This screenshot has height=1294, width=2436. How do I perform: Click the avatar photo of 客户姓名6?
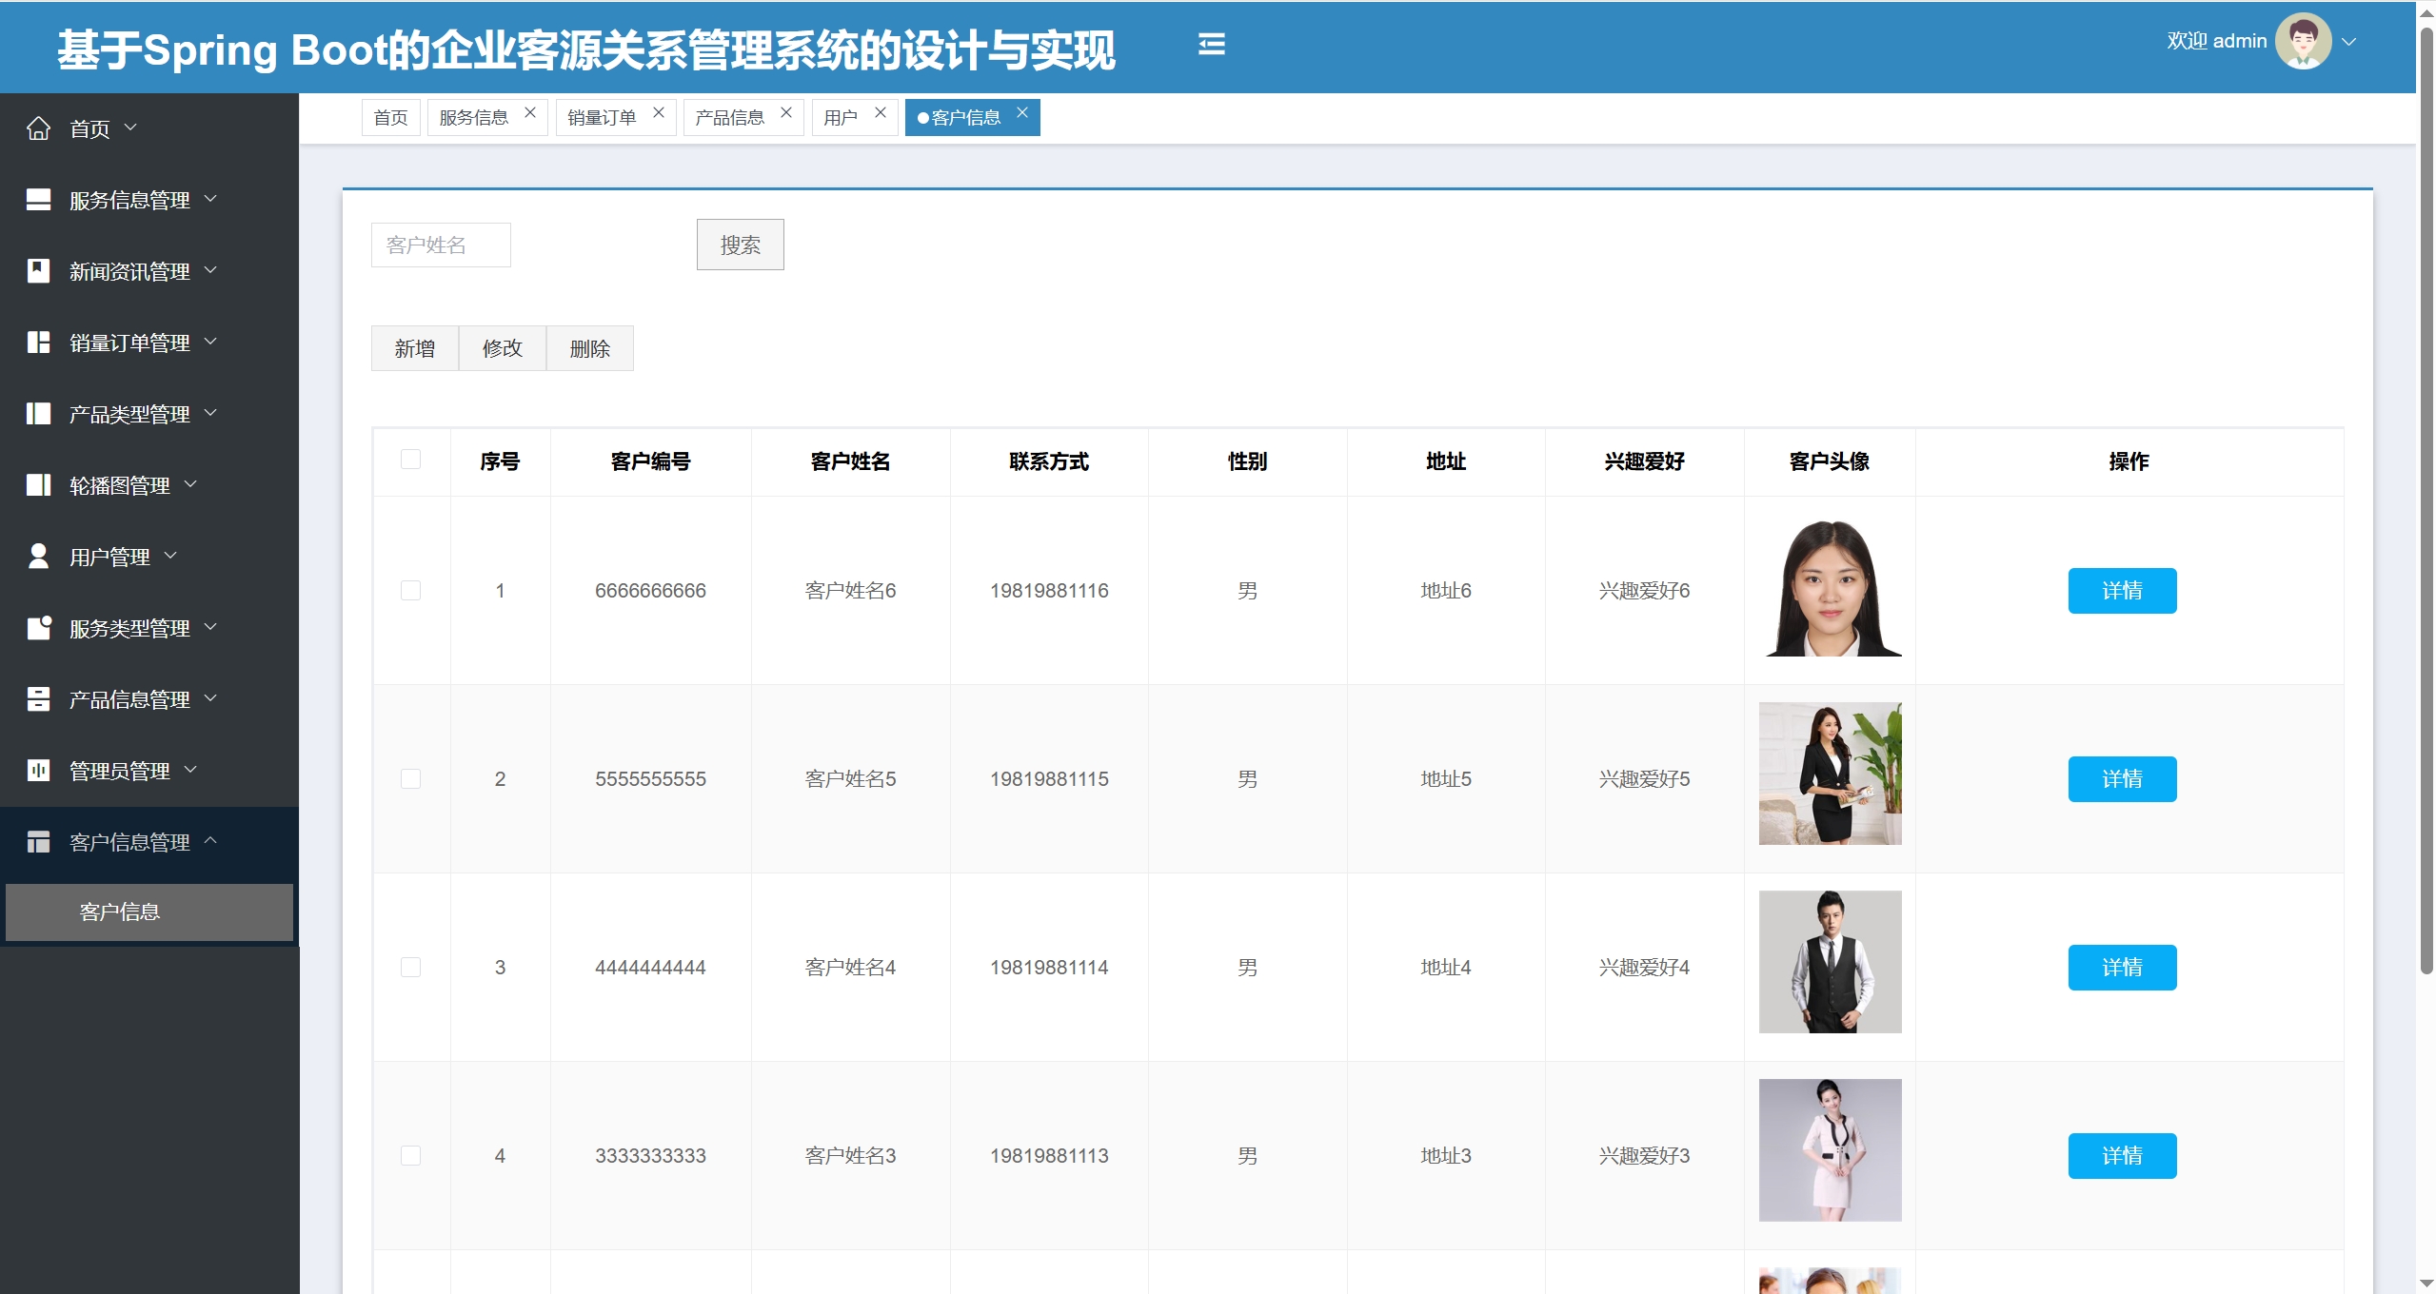pyautogui.click(x=1831, y=585)
